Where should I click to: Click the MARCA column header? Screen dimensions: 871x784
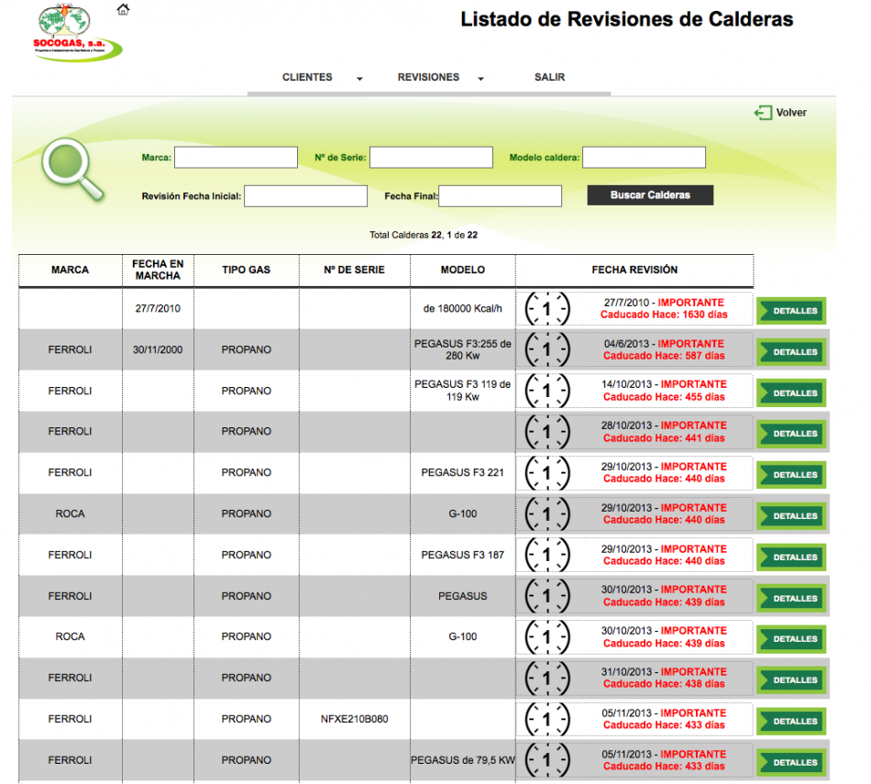tap(70, 270)
